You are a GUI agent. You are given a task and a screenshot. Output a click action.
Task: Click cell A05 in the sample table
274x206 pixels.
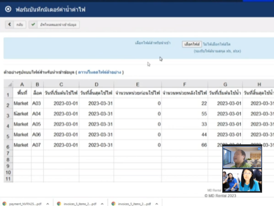tap(36, 124)
